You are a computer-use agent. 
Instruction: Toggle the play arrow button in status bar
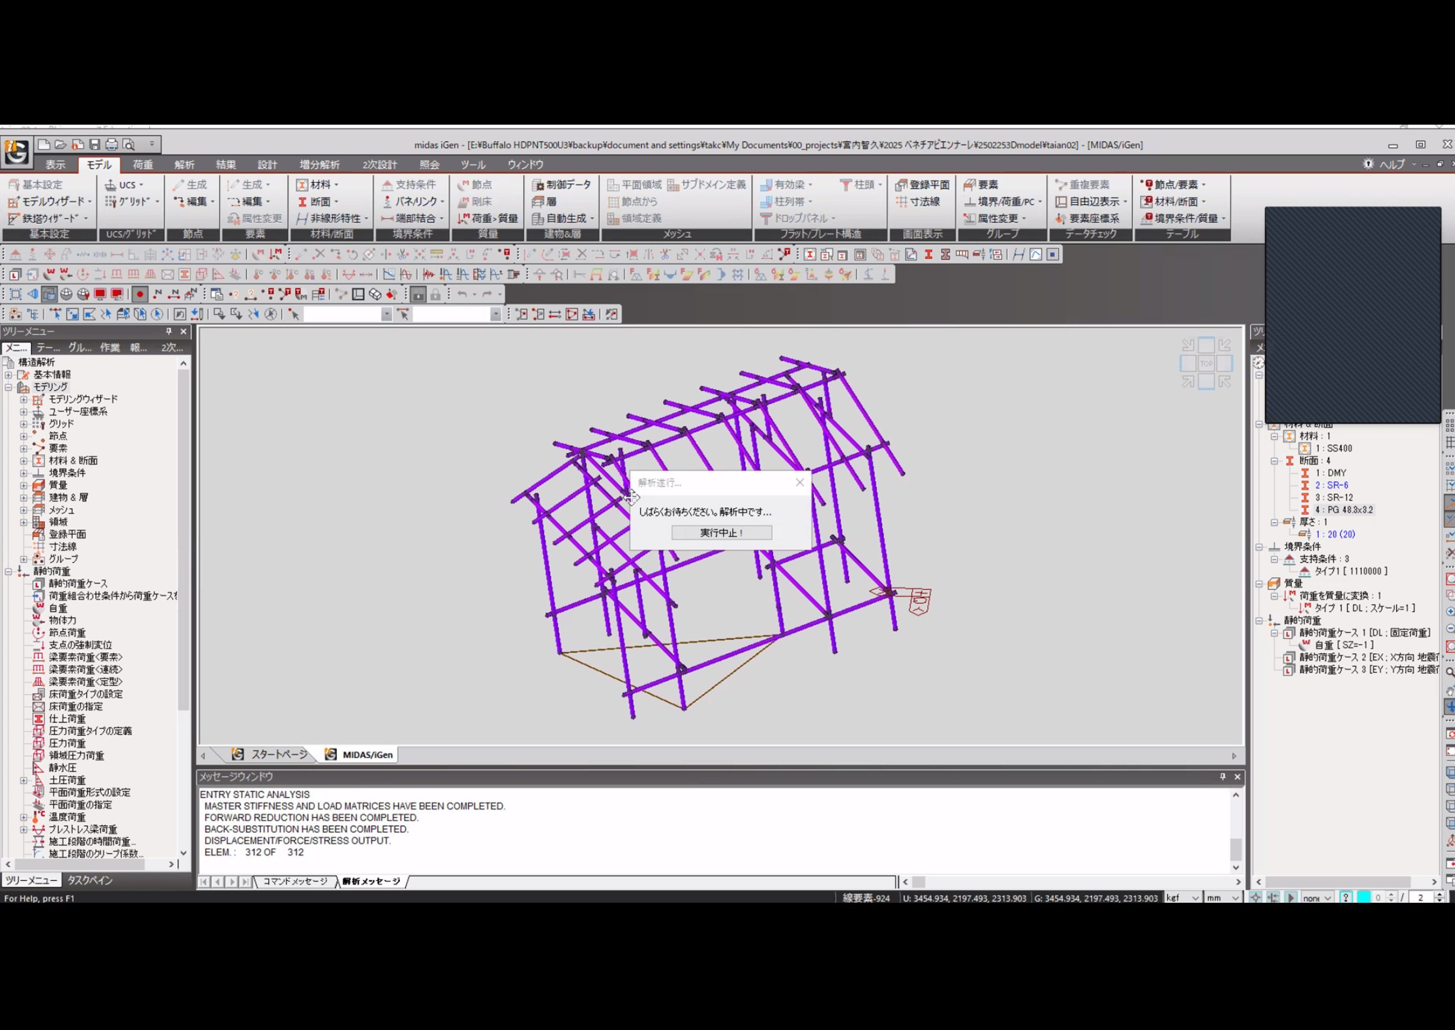click(x=1291, y=898)
